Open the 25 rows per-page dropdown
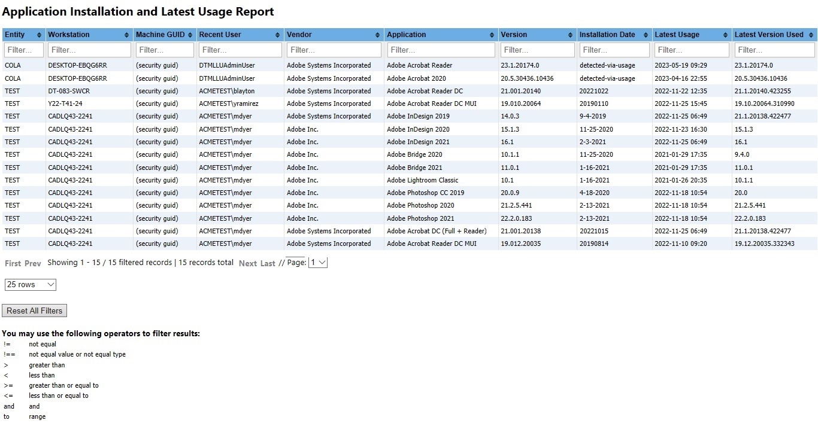 coord(30,285)
